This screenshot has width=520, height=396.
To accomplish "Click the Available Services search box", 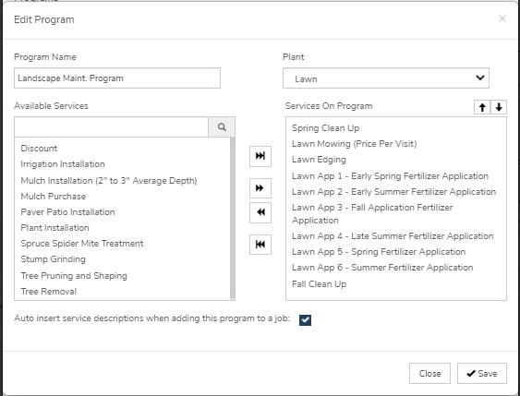I will coord(111,126).
